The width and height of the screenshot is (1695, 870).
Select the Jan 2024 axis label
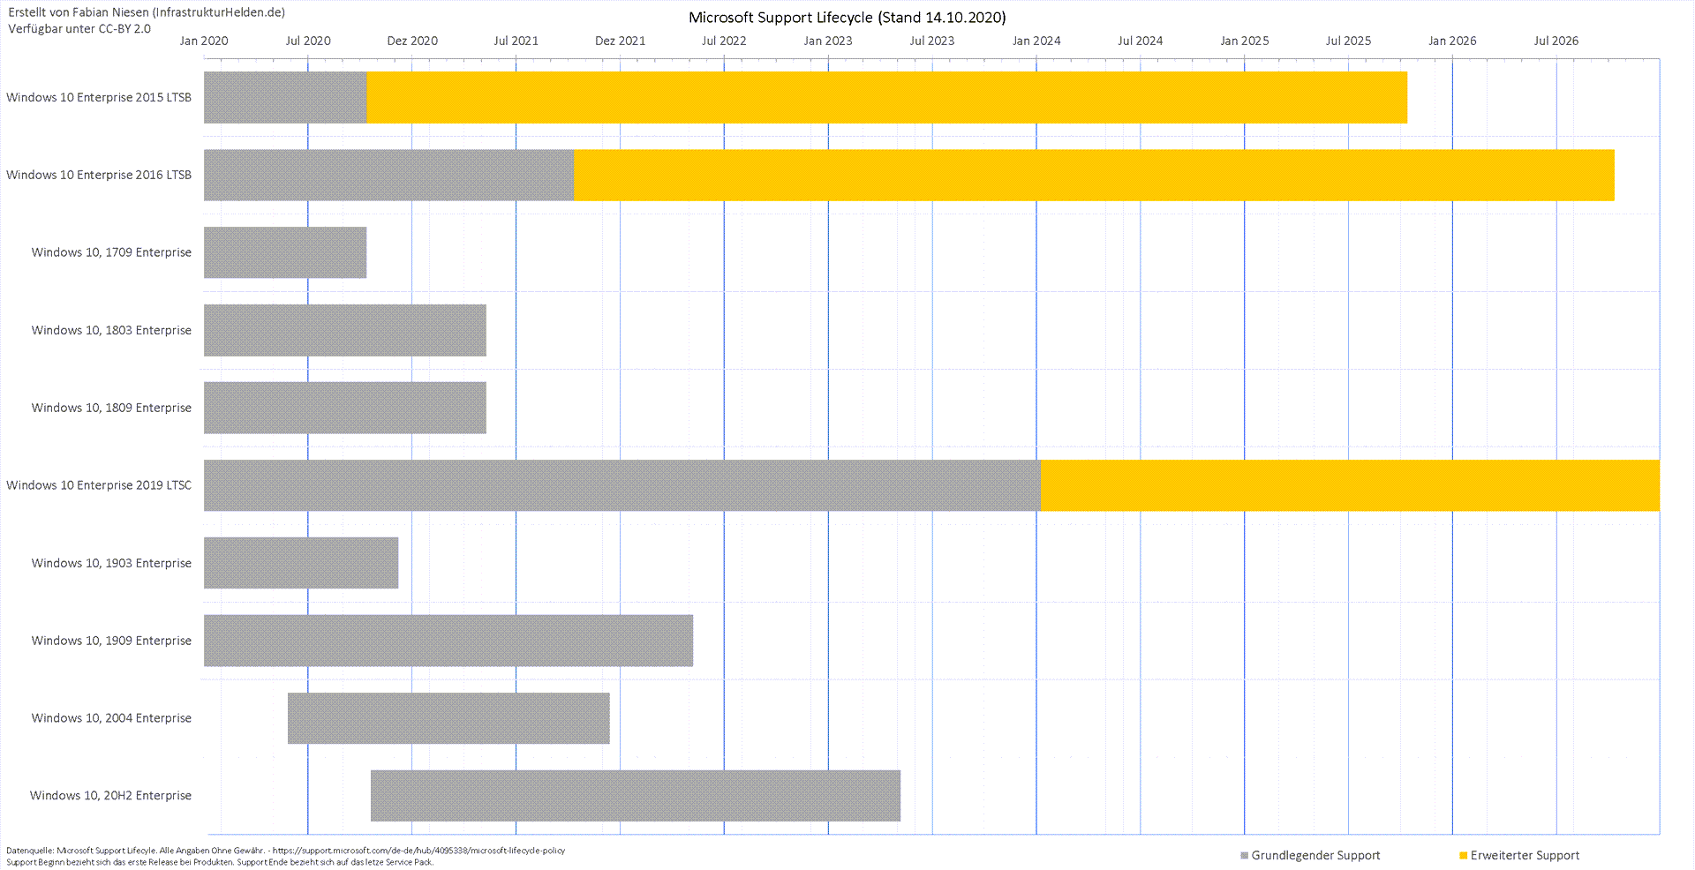(1036, 41)
